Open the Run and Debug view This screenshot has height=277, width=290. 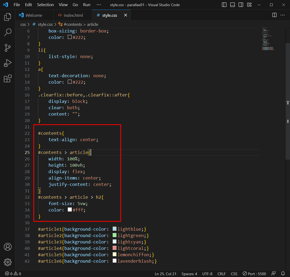pos(8,63)
